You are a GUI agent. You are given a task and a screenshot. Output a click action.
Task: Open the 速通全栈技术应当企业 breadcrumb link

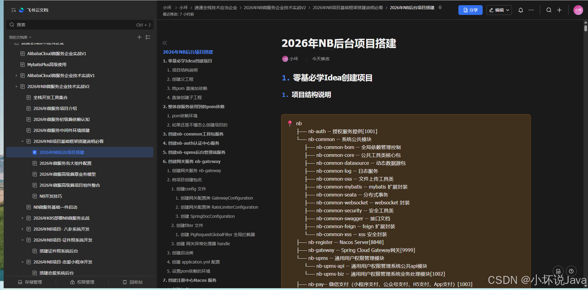[216, 8]
